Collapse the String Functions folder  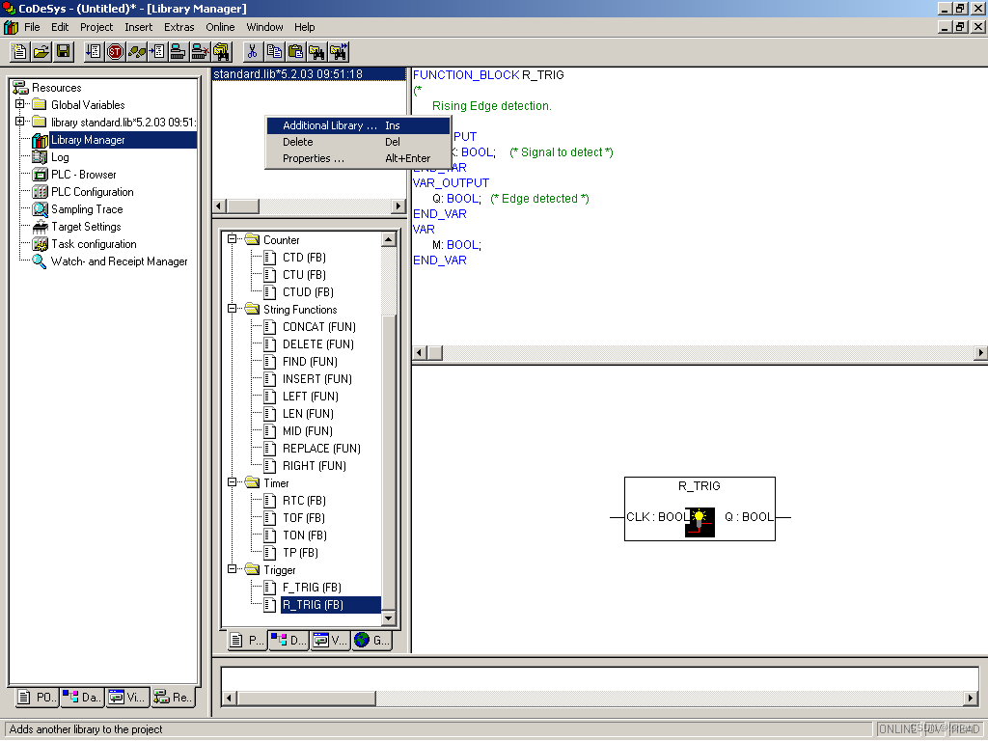coord(232,308)
